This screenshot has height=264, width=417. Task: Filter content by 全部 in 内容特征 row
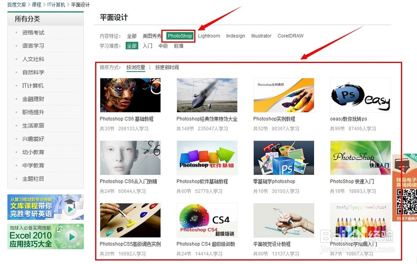tap(132, 36)
